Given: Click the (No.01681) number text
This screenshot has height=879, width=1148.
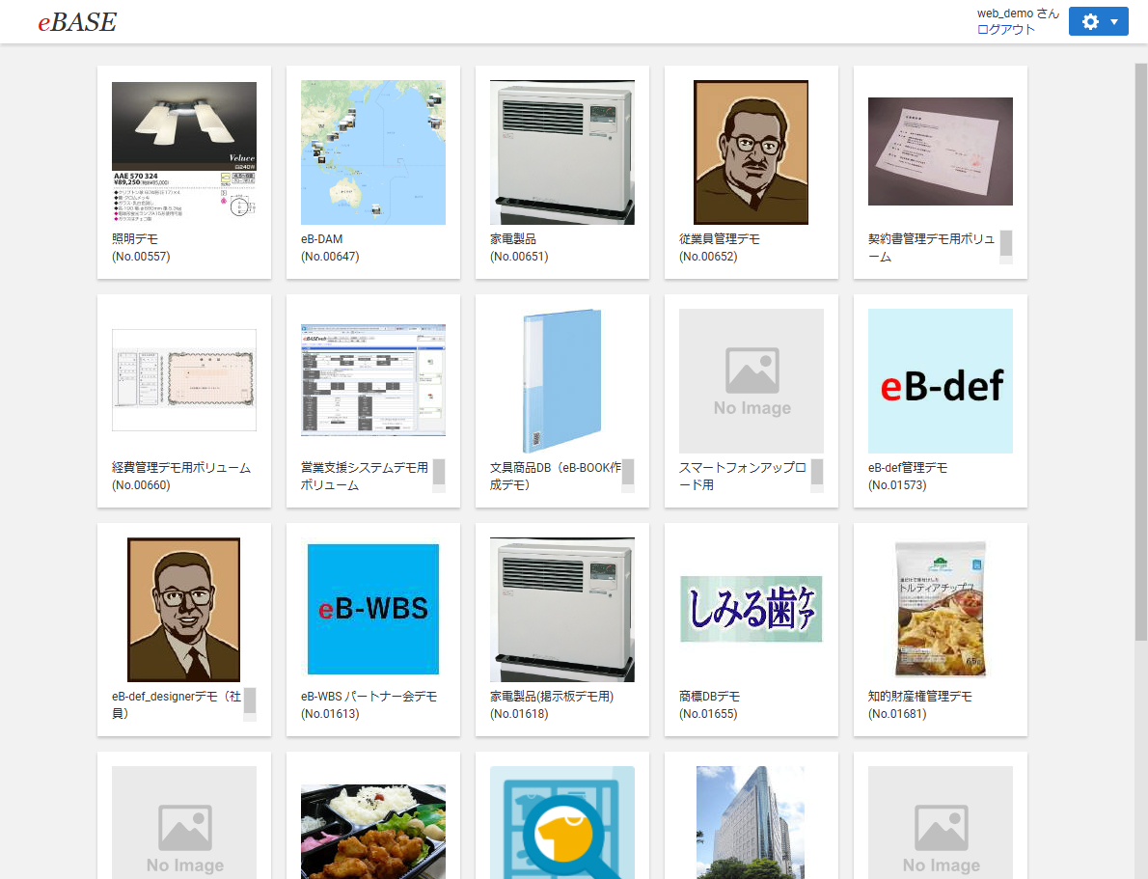Looking at the screenshot, I should pyautogui.click(x=897, y=713).
